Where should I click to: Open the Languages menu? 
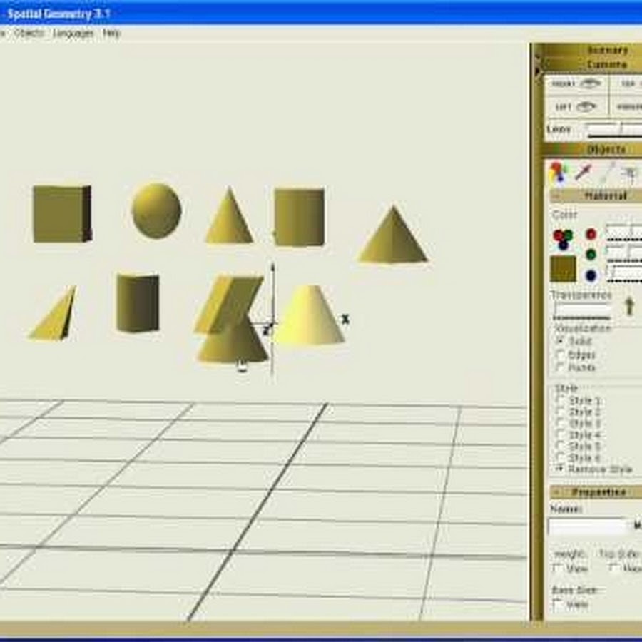[x=73, y=33]
